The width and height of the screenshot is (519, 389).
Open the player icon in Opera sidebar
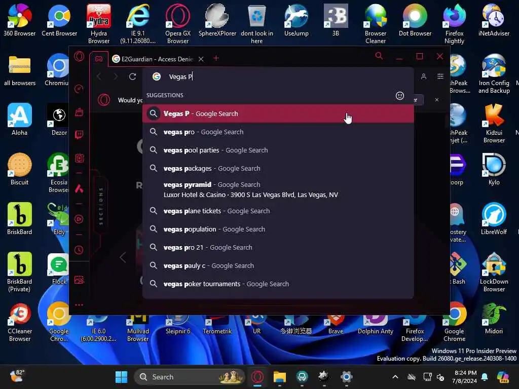[x=79, y=219]
